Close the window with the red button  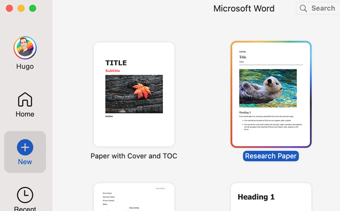pos(9,8)
